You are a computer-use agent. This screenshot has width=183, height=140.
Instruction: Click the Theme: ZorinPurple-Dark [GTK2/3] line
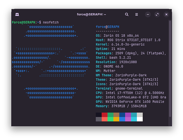(x=127, y=80)
